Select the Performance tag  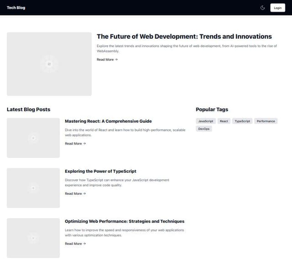(x=266, y=121)
